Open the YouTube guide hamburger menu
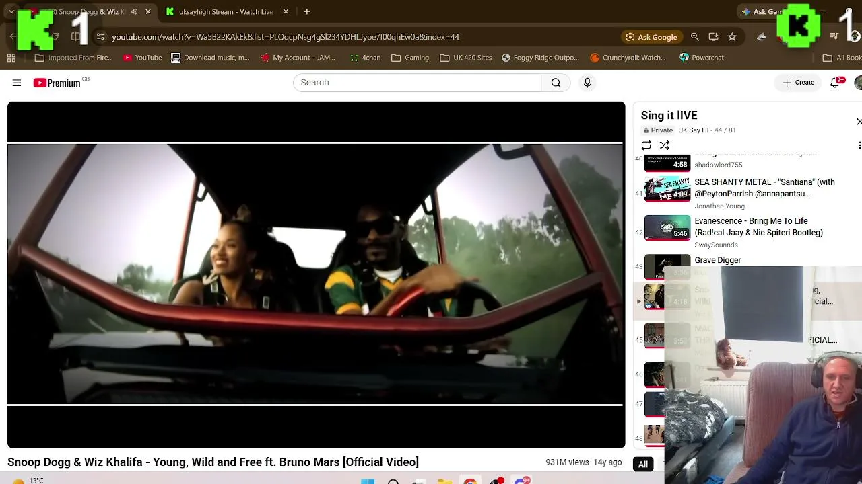 pos(17,83)
